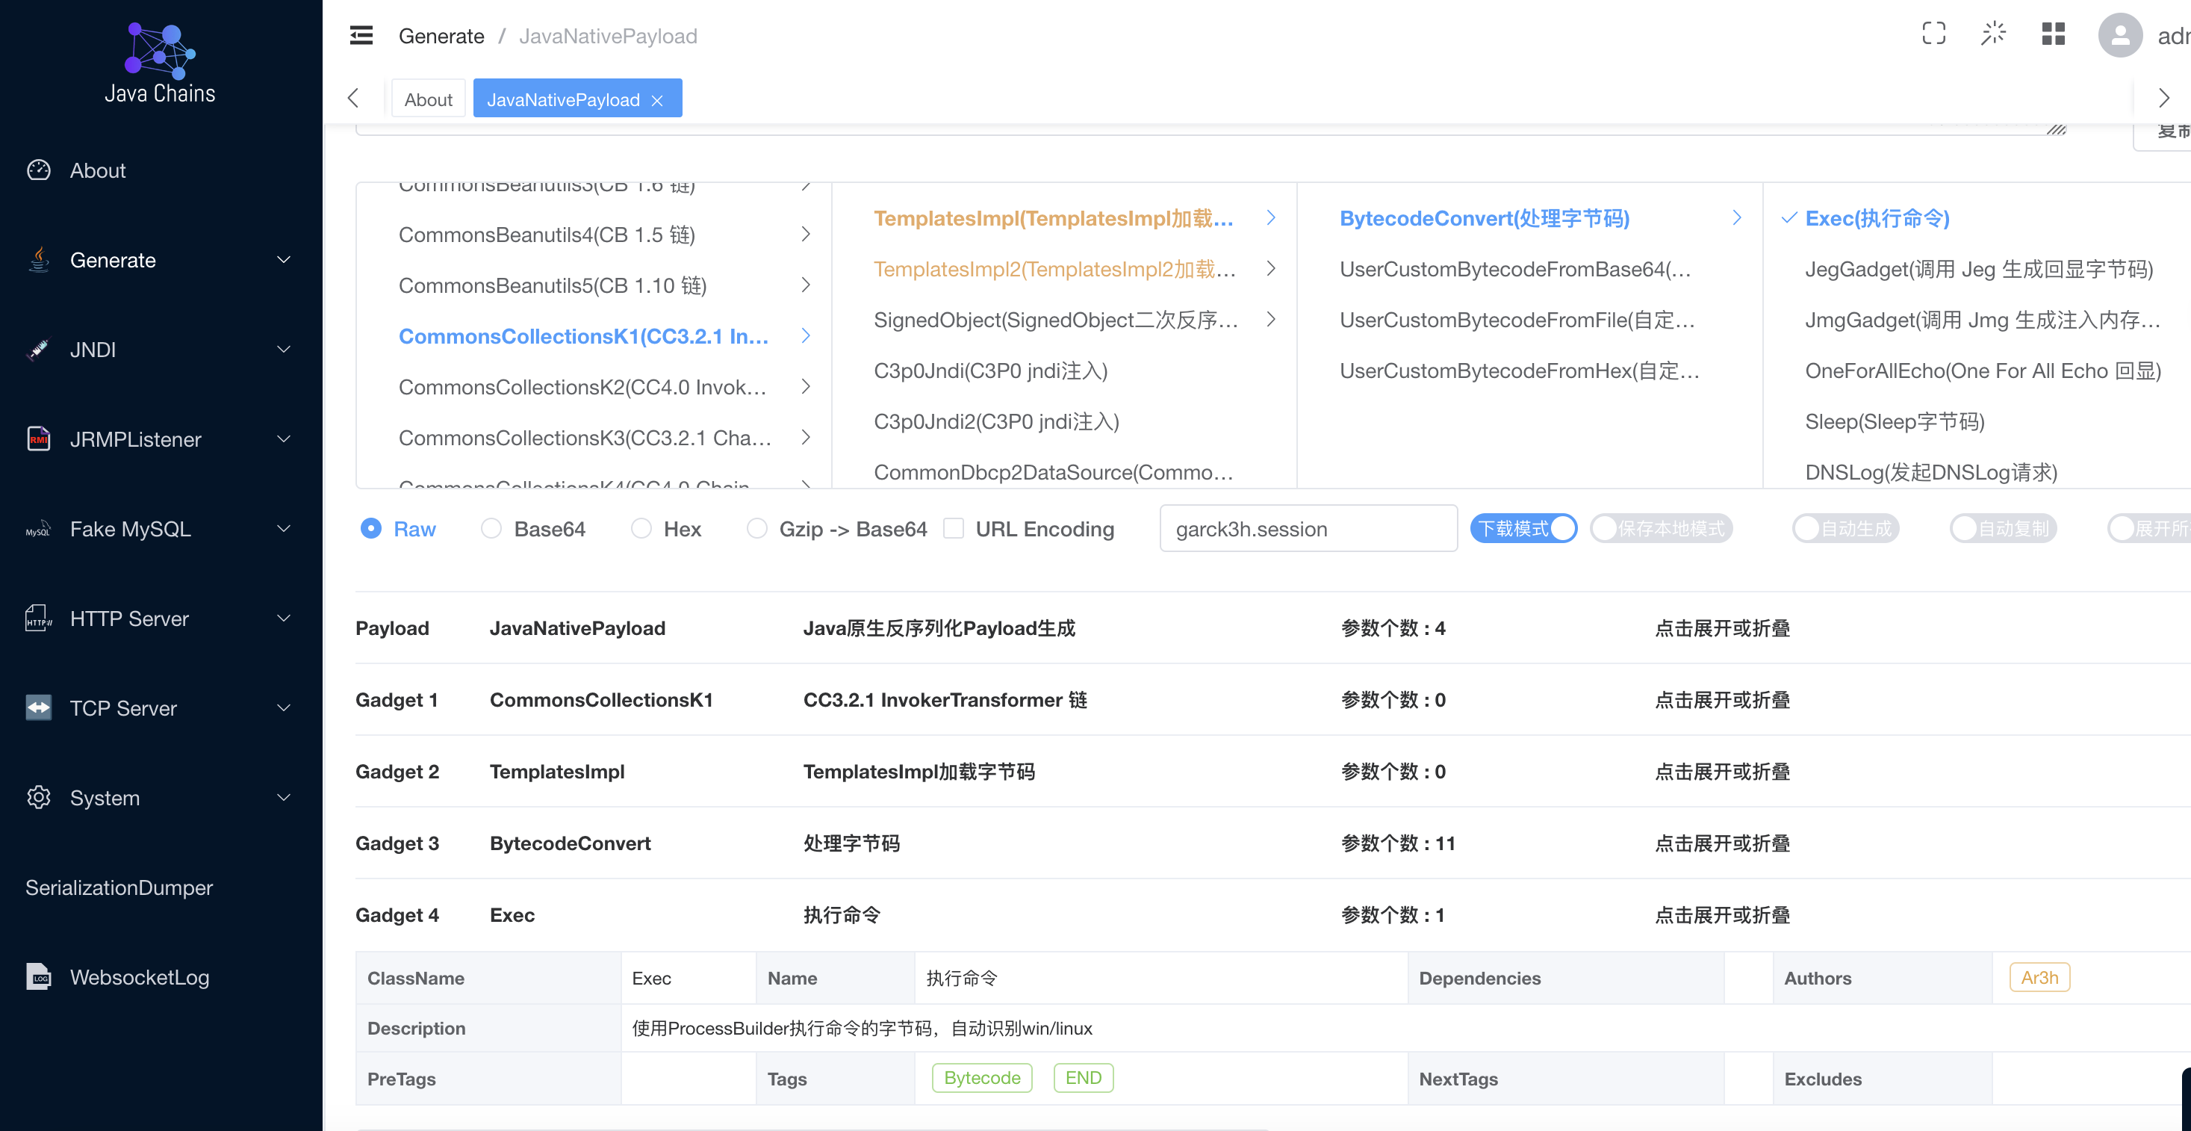Screen dimensions: 2191x1131
Task: Switch to the About tab
Action: pos(428,99)
